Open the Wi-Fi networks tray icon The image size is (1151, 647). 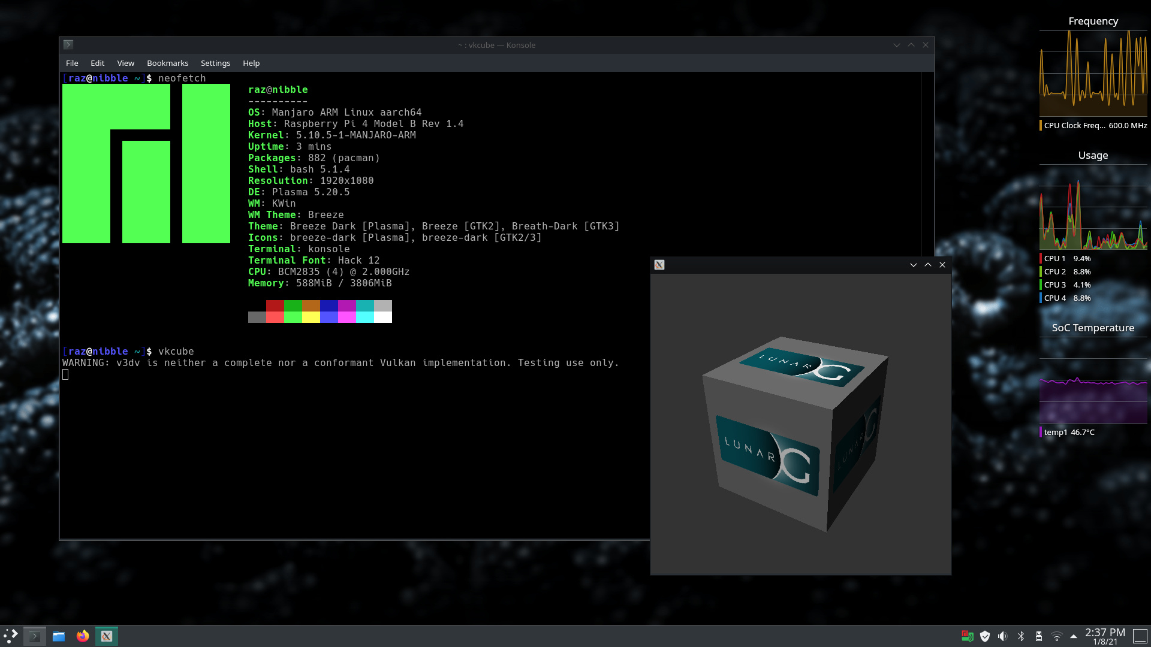click(1057, 636)
